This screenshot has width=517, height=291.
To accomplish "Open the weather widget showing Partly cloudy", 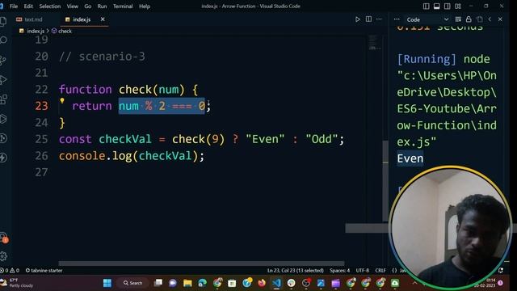I will 17,283.
